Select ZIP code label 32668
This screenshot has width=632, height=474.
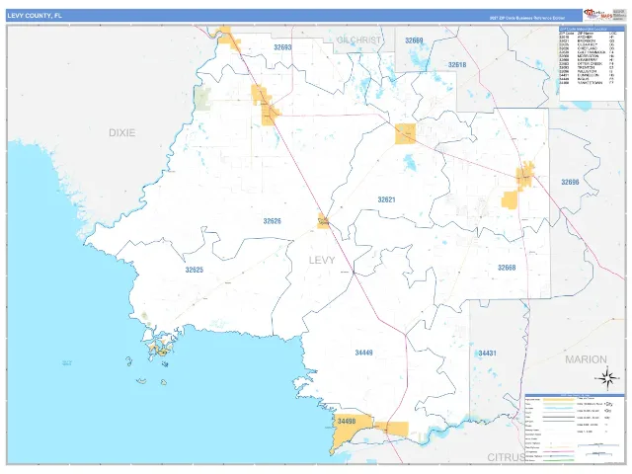tap(507, 268)
